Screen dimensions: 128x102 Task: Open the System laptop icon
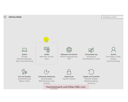(24, 50)
